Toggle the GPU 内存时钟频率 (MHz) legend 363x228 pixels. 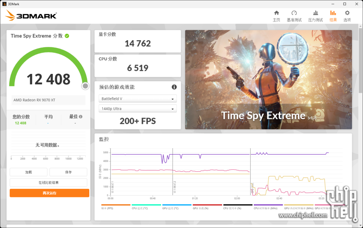tap(299, 207)
